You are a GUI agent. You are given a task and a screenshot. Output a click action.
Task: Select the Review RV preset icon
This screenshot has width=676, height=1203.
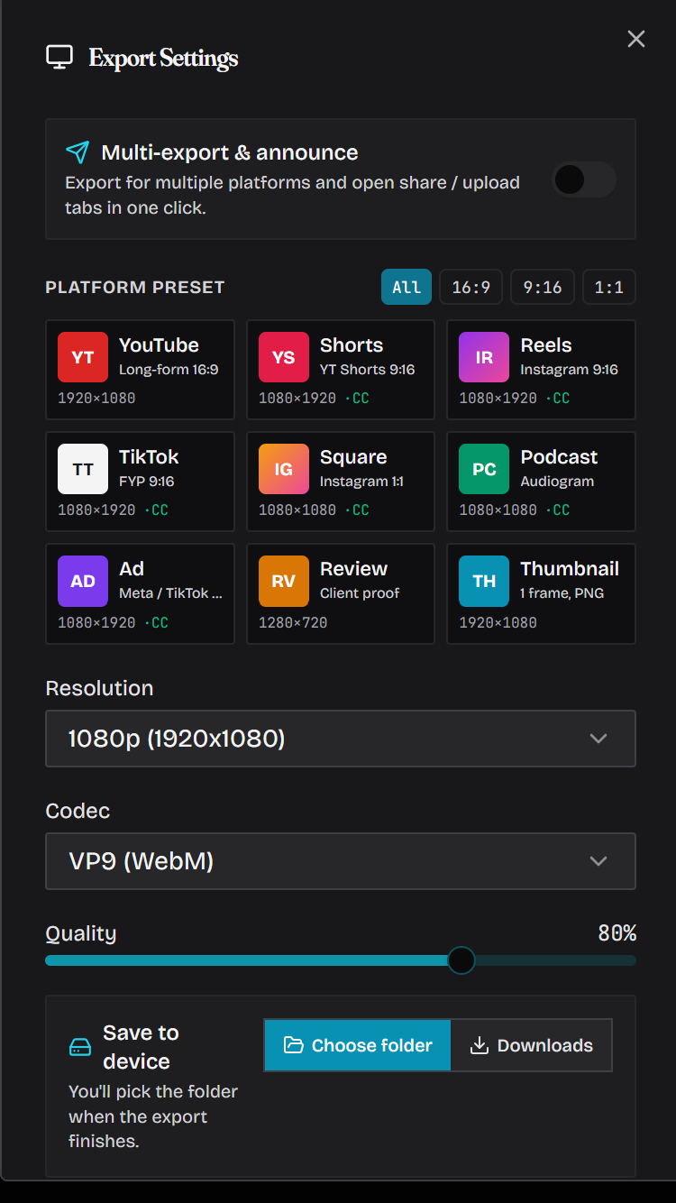click(283, 581)
